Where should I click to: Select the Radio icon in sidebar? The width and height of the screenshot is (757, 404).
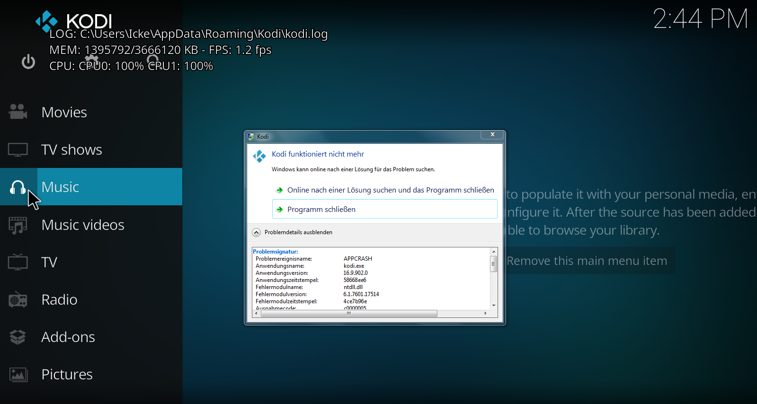coord(18,299)
